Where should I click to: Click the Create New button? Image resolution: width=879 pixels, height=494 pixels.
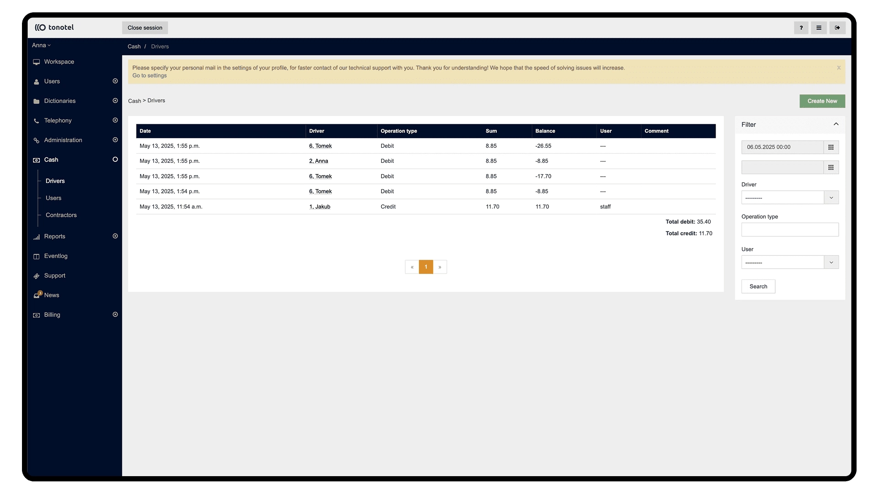click(822, 101)
